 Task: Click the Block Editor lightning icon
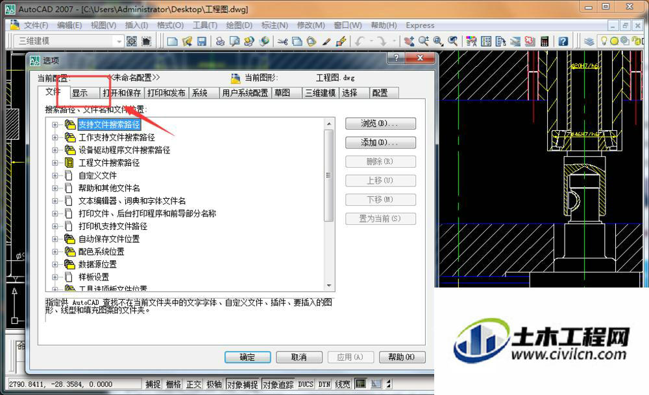click(x=341, y=41)
